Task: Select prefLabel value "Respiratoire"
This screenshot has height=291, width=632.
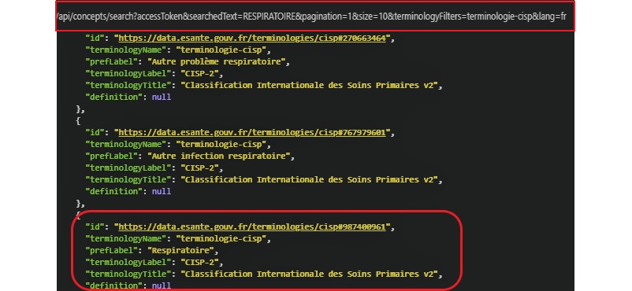Action: [x=182, y=250]
